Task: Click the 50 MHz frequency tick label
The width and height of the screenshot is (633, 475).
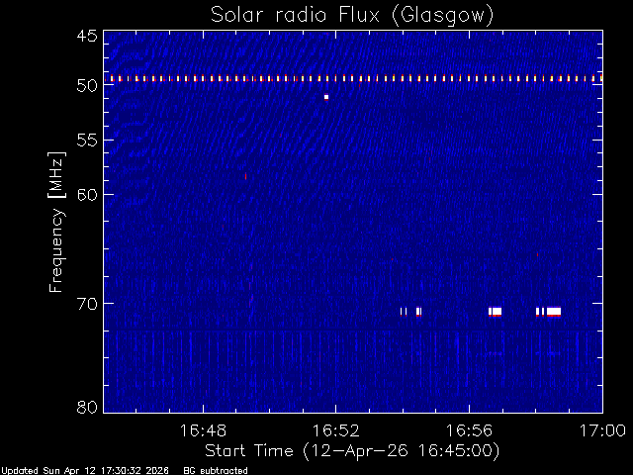Action: [x=87, y=85]
